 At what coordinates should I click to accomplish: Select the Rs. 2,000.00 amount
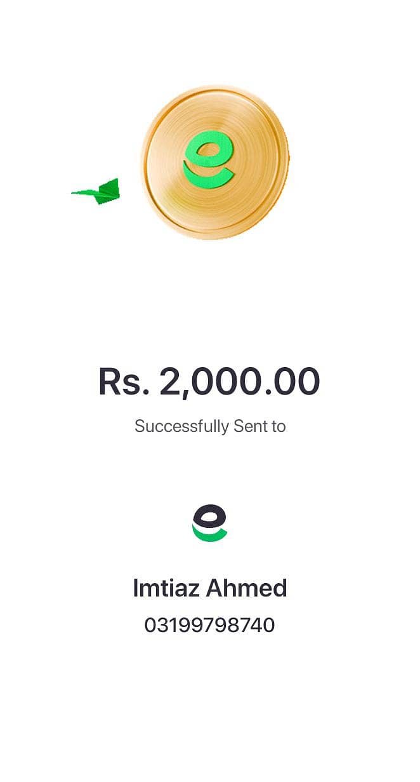tap(209, 382)
